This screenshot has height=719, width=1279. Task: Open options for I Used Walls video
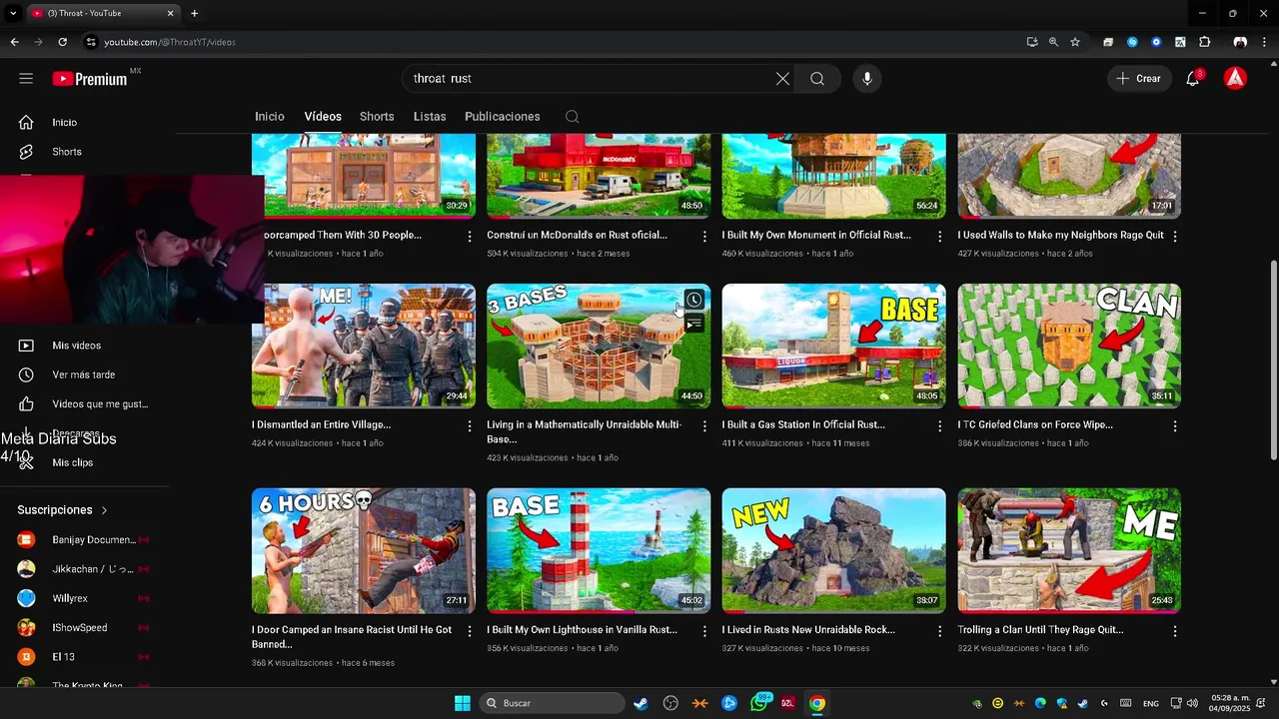(x=1175, y=237)
